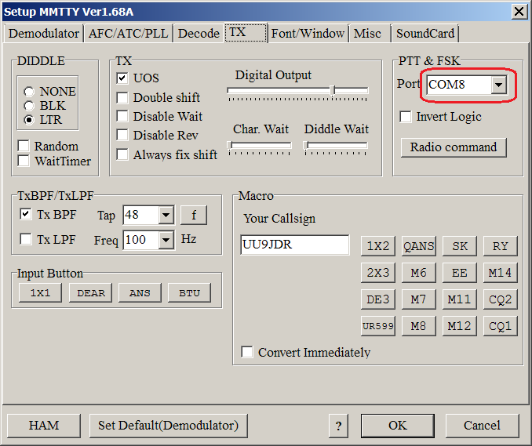Edit the 1X2 macro button
The width and height of the screenshot is (532, 446).
378,246
